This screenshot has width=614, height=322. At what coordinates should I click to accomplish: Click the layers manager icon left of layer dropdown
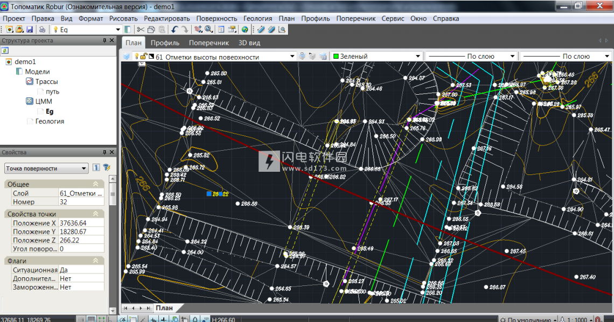pyautogui.click(x=126, y=57)
